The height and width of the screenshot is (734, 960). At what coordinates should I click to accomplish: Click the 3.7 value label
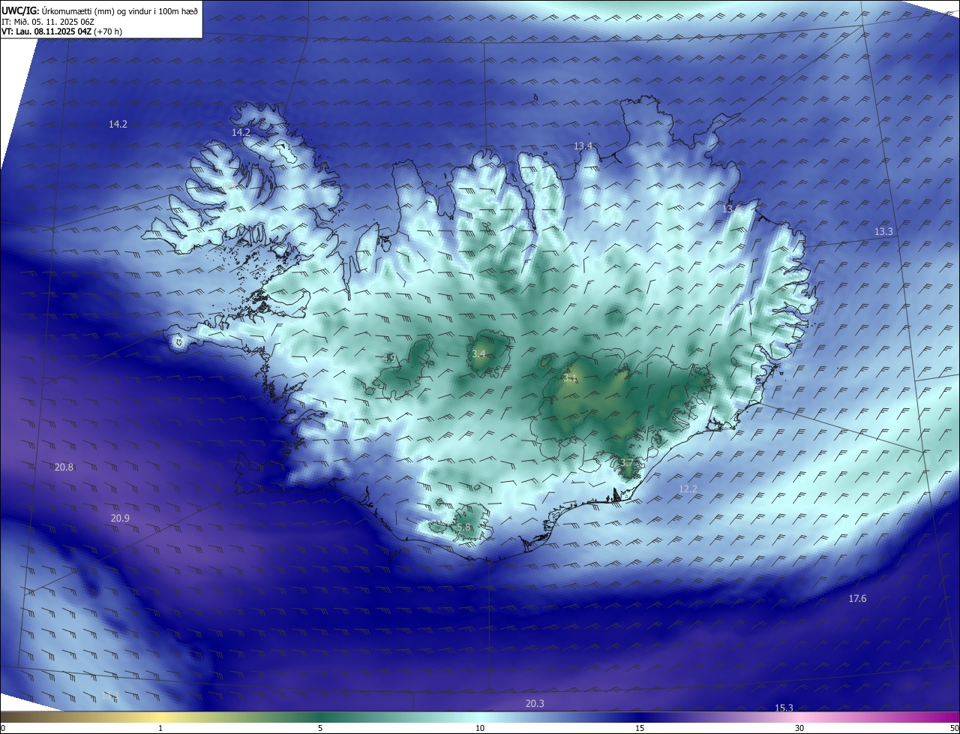627,463
